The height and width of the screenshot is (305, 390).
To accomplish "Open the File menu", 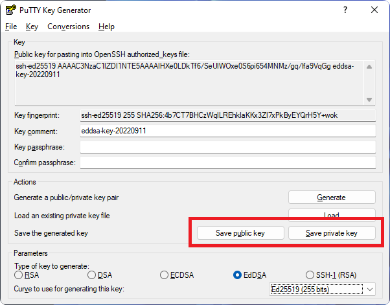I will [x=11, y=27].
